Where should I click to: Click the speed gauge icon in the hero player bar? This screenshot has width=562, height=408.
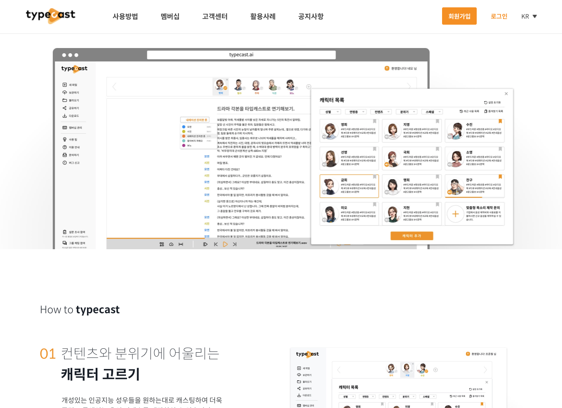[171, 244]
